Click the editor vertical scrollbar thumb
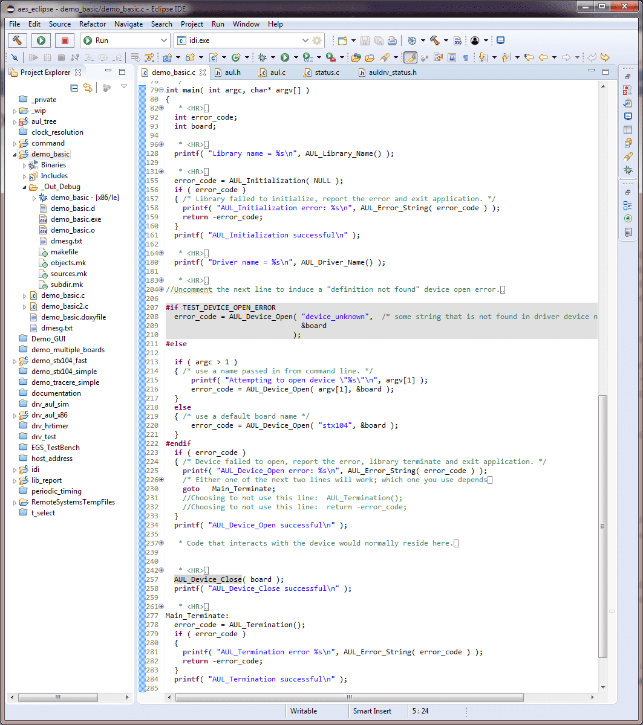Viewport: 643px width, 725px height. (x=602, y=526)
